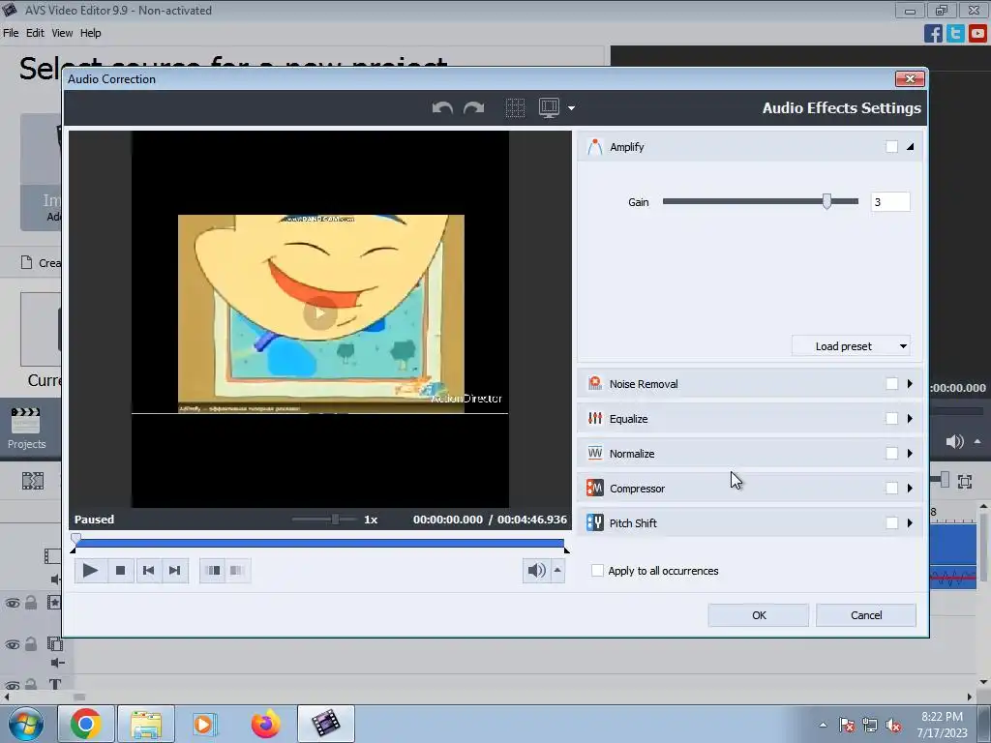
Task: Click the Pitch Shift icon
Action: [x=595, y=522]
